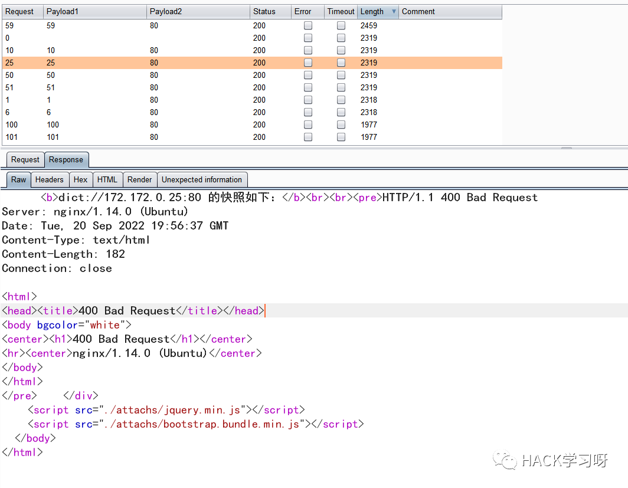Click the body bgcolor="white" line
Screen dimensions: 628x488
tap(67, 325)
